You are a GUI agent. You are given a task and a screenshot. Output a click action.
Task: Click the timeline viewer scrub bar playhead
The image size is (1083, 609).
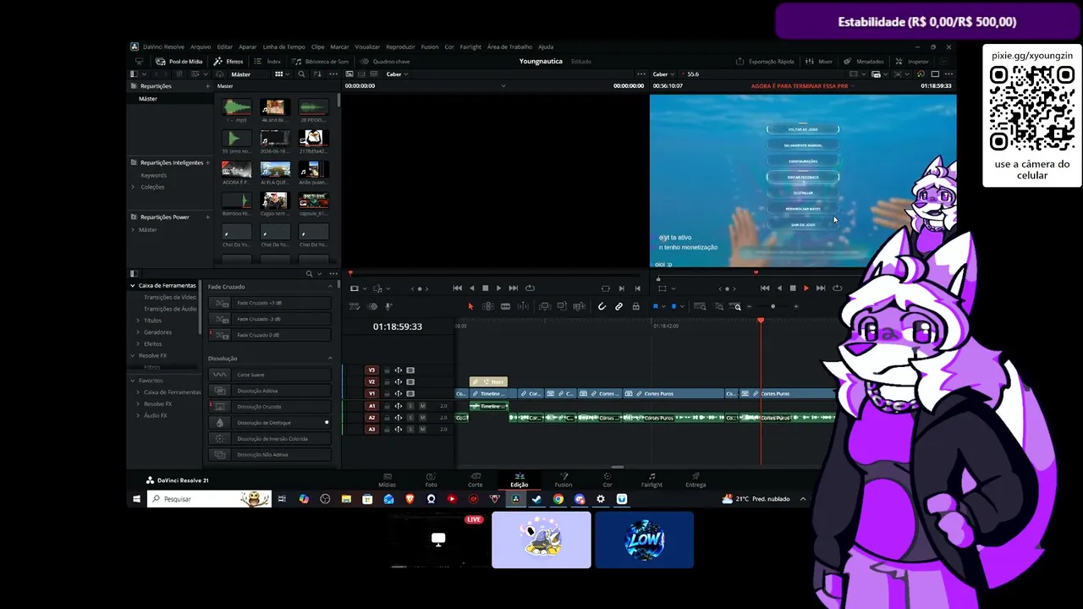coord(756,273)
